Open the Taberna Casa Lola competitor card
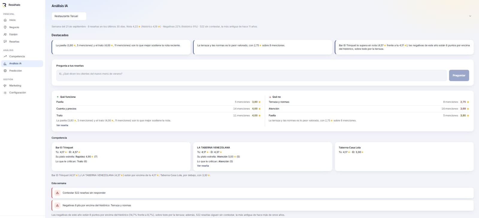 pyautogui.click(x=404, y=156)
